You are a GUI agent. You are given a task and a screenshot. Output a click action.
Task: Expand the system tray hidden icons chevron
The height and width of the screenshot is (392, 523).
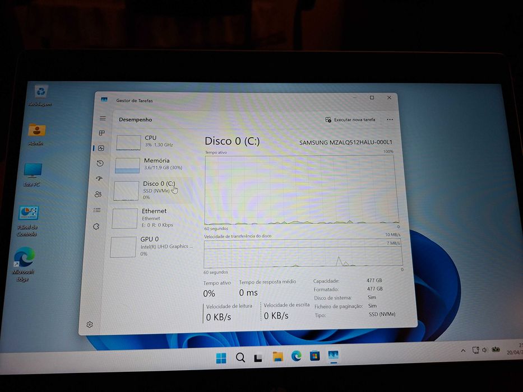pos(463,351)
